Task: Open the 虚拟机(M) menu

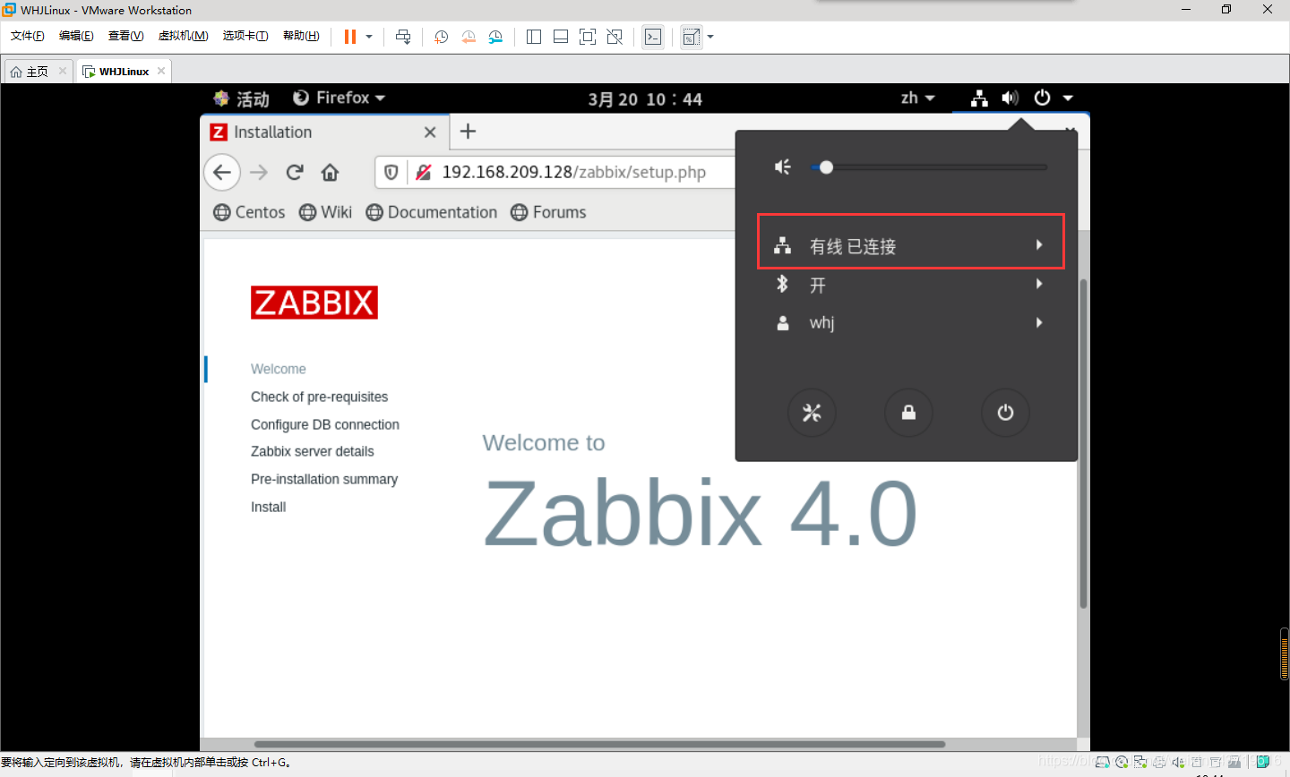Action: pos(183,36)
